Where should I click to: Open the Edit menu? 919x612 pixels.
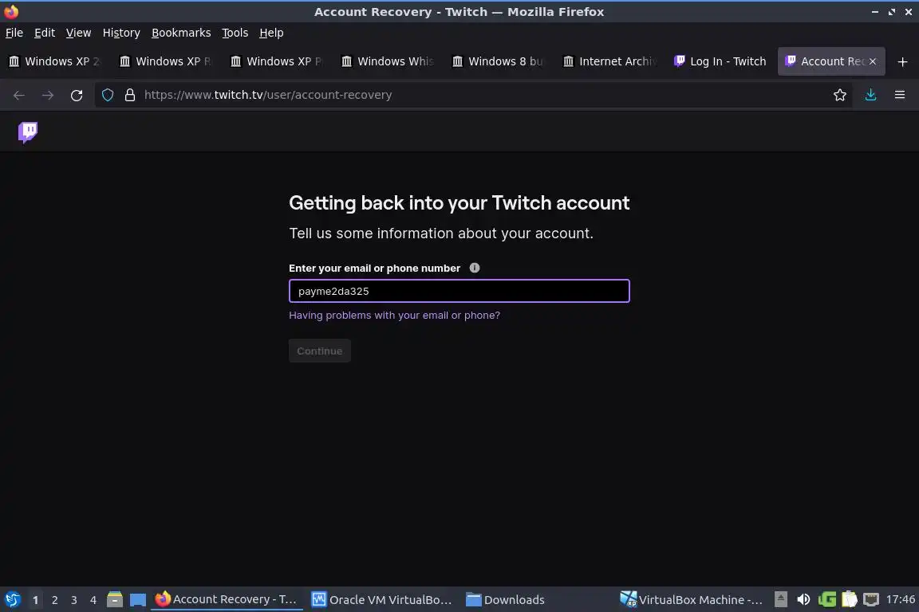pyautogui.click(x=45, y=33)
